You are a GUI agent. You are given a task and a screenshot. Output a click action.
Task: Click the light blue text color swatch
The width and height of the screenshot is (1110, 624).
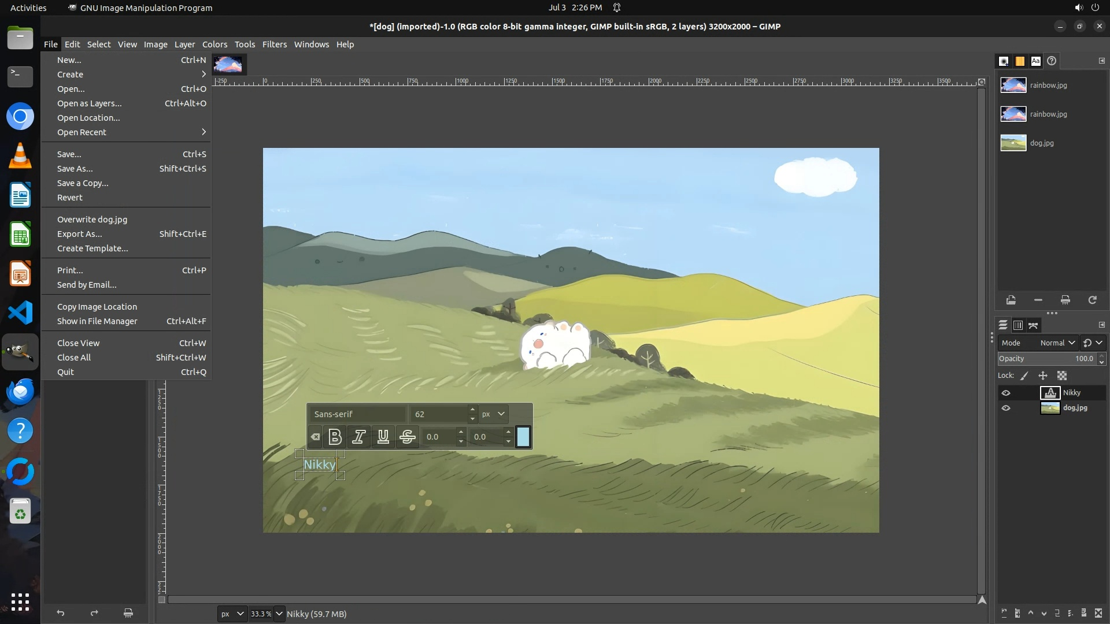click(523, 437)
